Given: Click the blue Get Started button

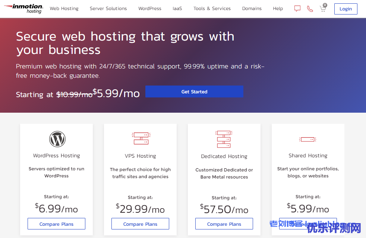Looking at the screenshot, I should click(x=194, y=91).
